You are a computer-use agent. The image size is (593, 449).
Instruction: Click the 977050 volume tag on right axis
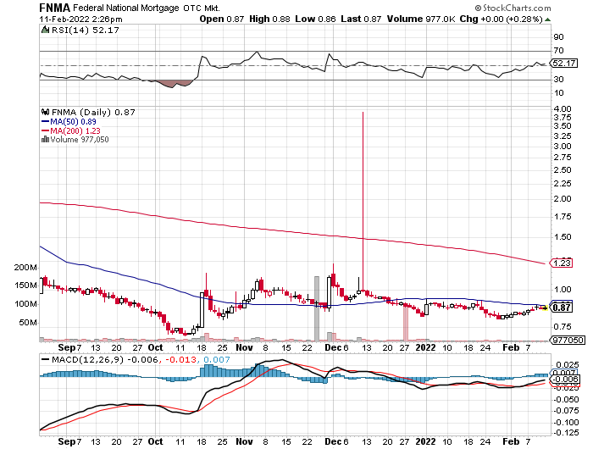[x=568, y=340]
